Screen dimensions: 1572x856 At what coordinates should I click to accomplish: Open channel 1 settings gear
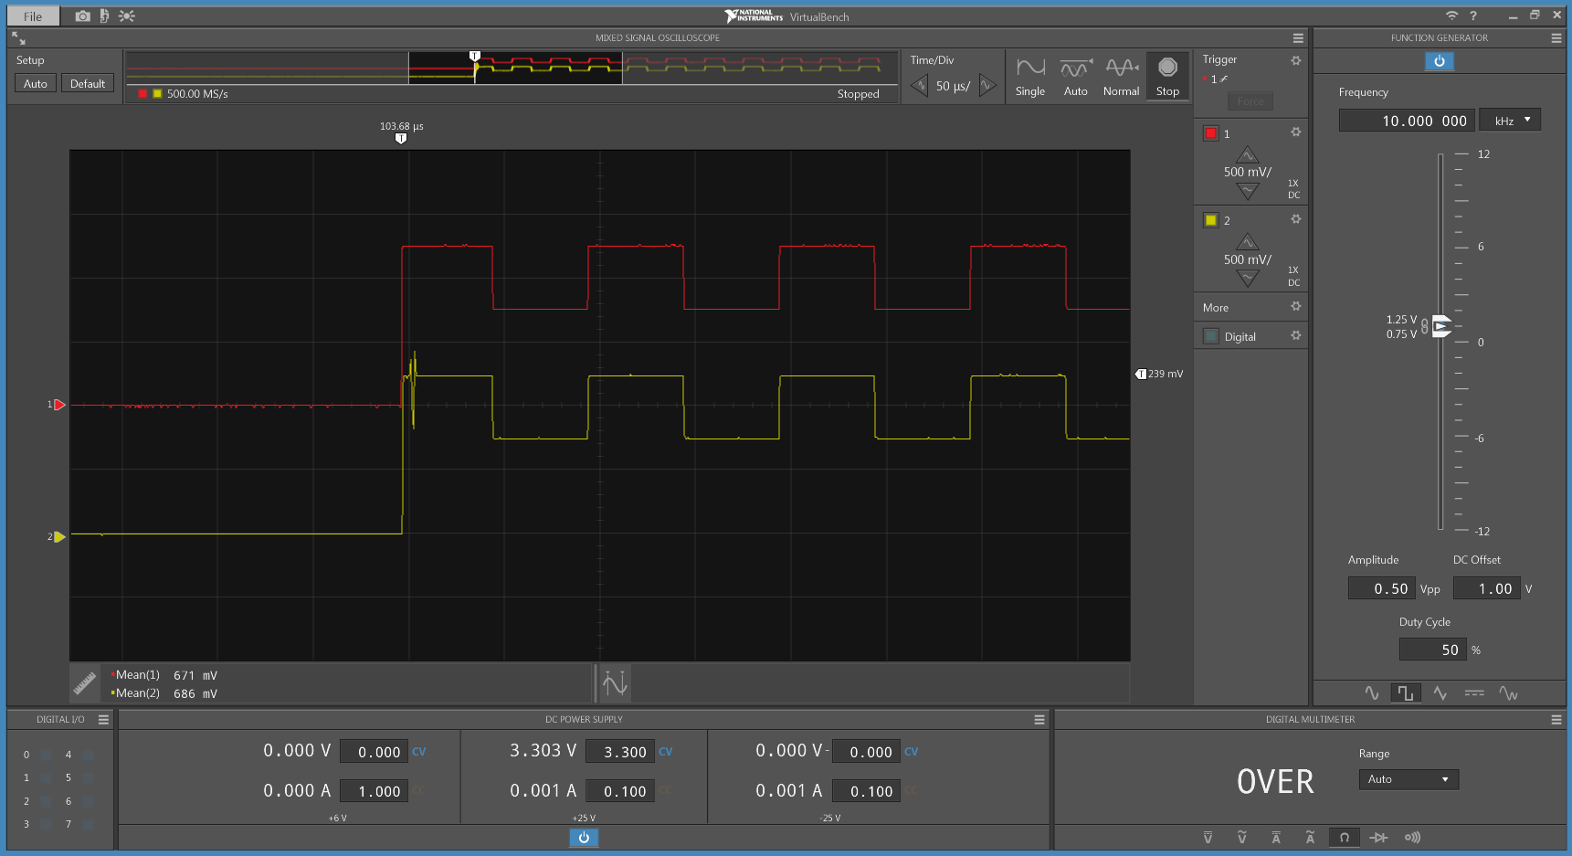pyautogui.click(x=1295, y=132)
